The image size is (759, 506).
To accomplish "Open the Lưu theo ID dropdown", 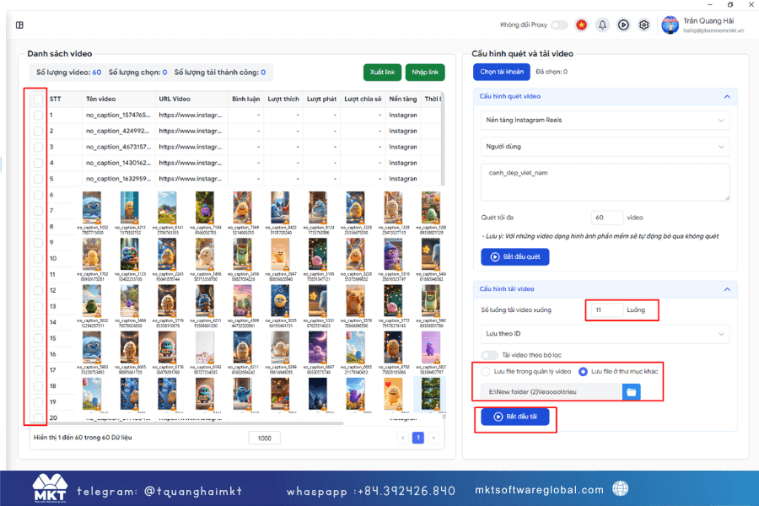I will click(x=605, y=334).
